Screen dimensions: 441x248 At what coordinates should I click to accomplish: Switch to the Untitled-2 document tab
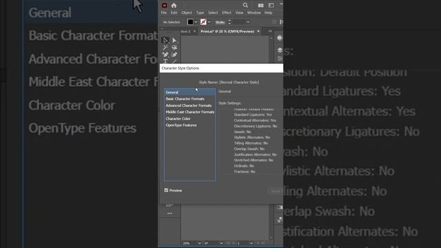185,31
